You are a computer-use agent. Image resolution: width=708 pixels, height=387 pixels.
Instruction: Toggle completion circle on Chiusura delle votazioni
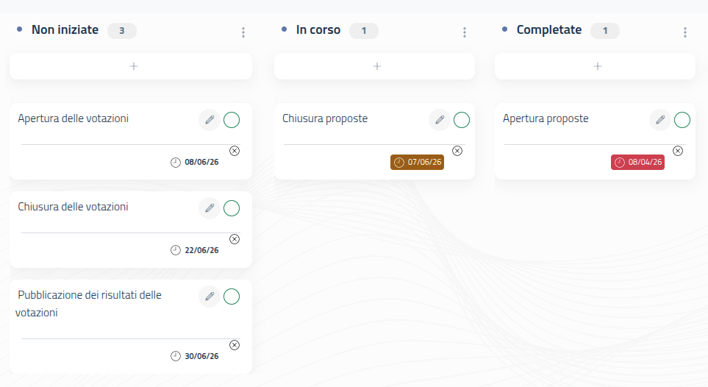[x=232, y=208]
